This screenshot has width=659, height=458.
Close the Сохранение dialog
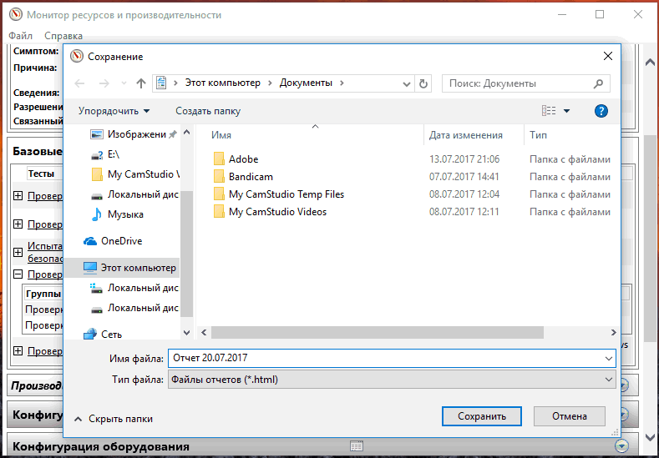click(608, 56)
